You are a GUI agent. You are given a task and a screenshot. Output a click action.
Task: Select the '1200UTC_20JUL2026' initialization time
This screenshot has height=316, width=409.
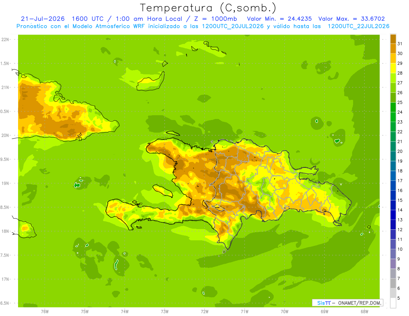tap(233, 26)
